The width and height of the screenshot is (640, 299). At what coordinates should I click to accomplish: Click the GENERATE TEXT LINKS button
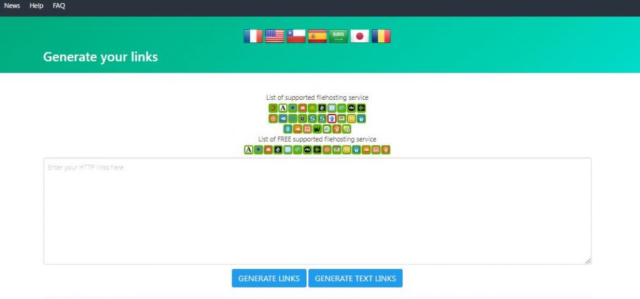[x=355, y=278]
